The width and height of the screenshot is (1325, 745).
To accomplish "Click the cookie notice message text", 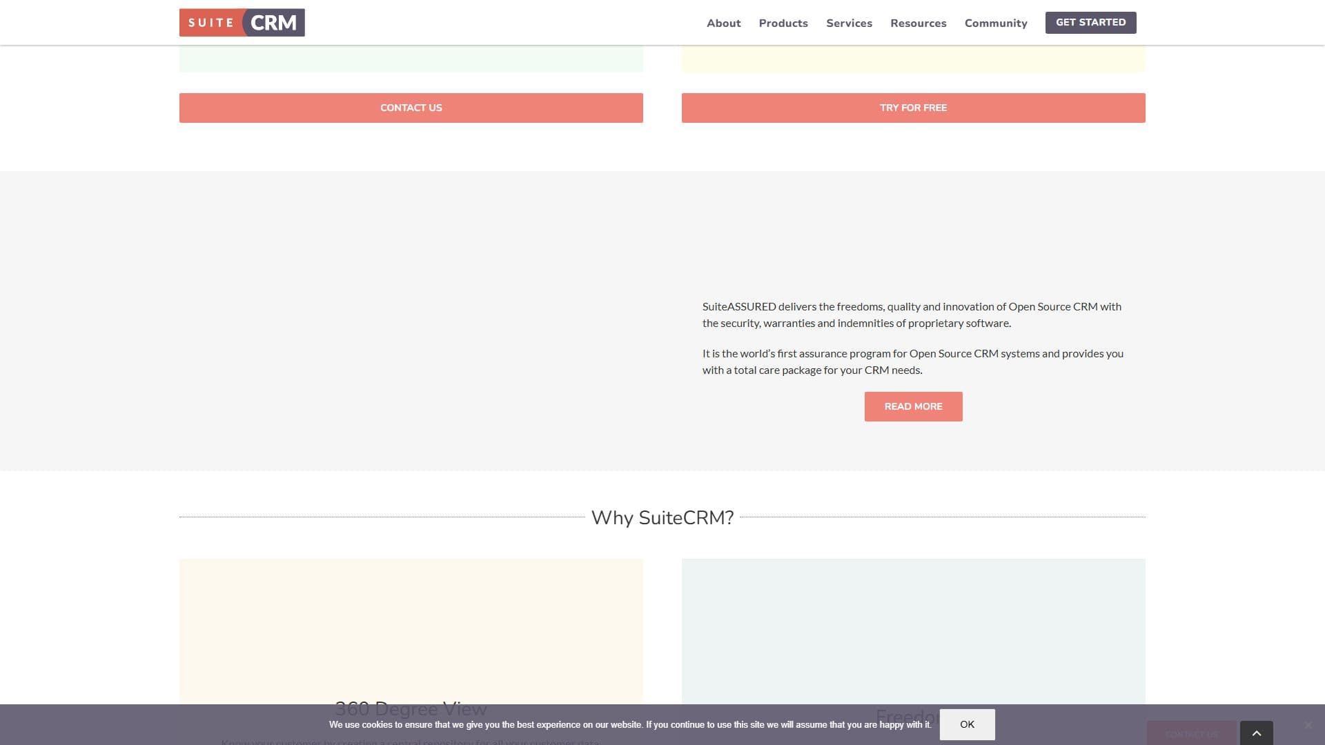I will pos(630,724).
